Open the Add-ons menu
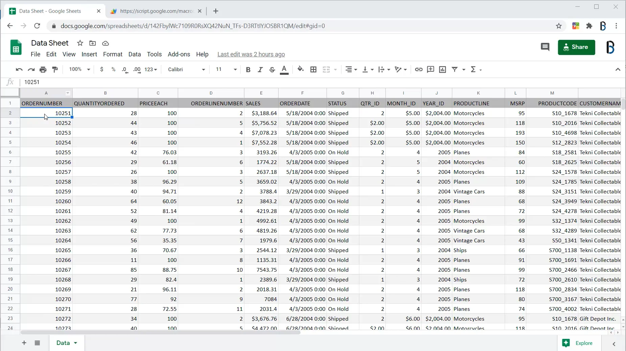 pyautogui.click(x=179, y=54)
